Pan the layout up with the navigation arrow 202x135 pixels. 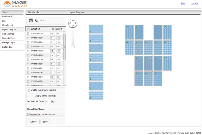[73, 21]
